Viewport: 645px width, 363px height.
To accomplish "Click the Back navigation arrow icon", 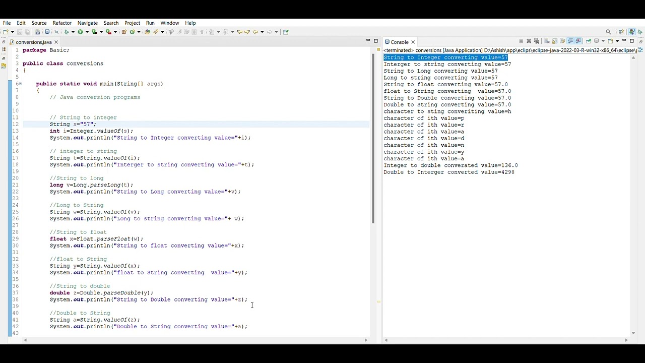I will 255,32.
